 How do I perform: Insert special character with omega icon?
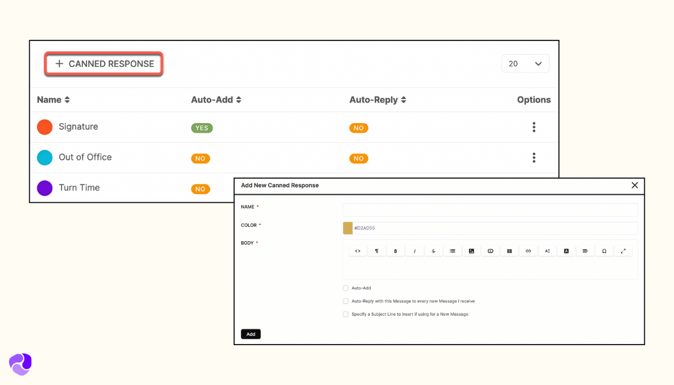coord(604,251)
